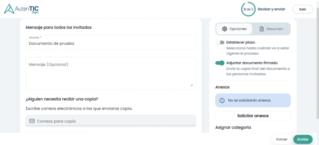Click the green Enviar button
Image resolution: width=319 pixels, height=145 pixels.
coord(303,139)
